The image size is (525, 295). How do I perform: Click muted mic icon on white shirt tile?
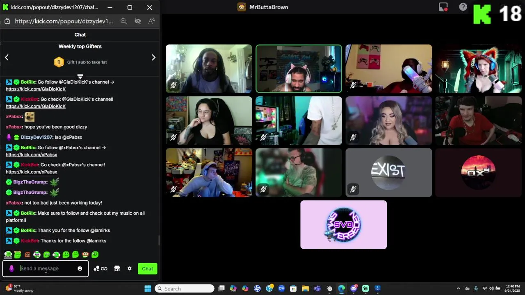click(x=263, y=137)
